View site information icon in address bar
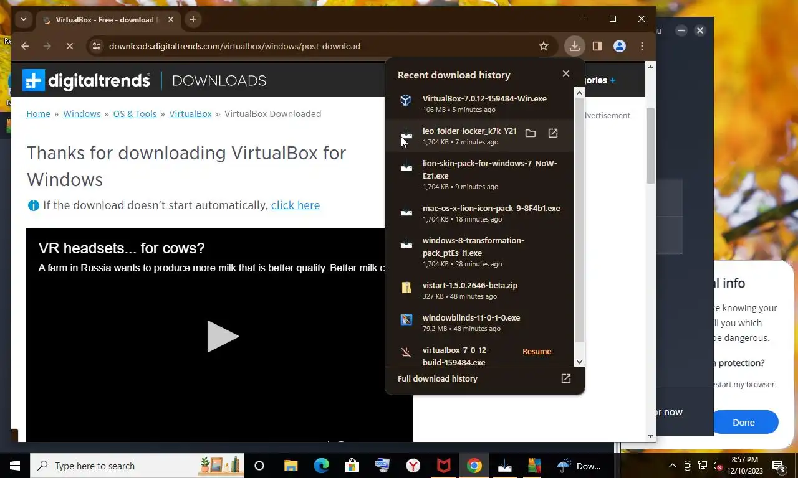This screenshot has width=798, height=478. click(95, 46)
